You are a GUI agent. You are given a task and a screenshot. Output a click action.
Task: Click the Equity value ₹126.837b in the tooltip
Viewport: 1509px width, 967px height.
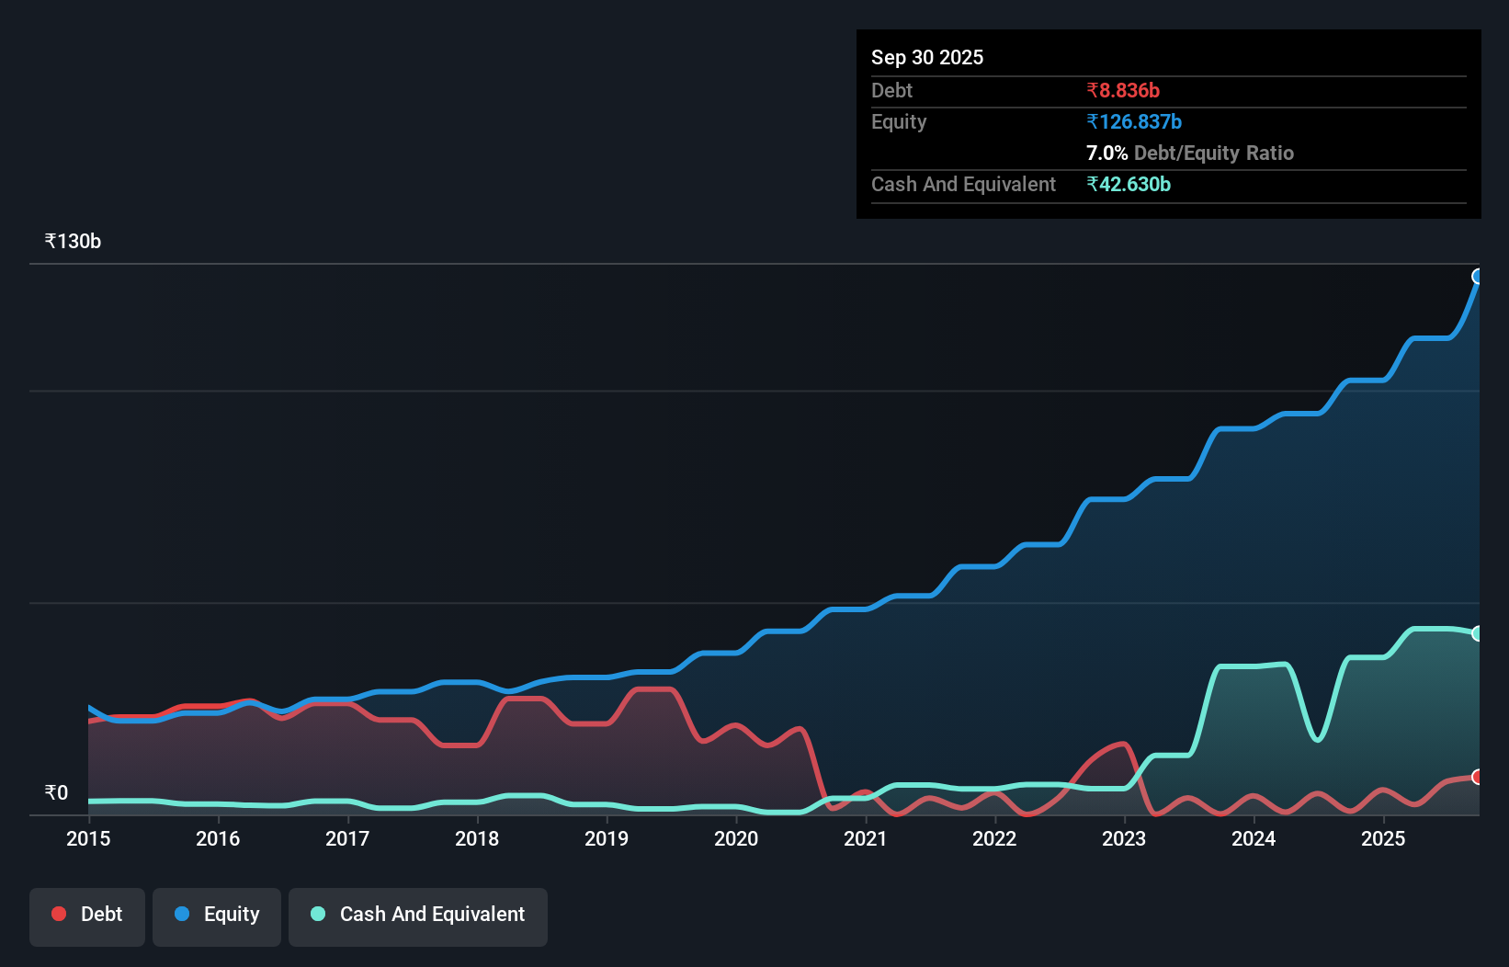point(1133,121)
